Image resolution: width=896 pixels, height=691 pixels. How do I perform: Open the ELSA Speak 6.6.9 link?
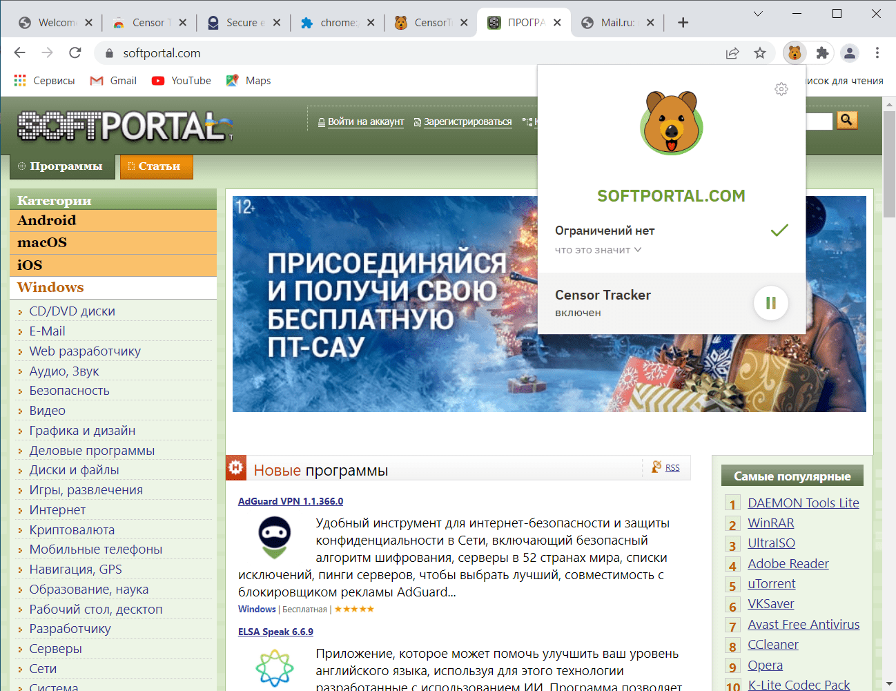(275, 632)
